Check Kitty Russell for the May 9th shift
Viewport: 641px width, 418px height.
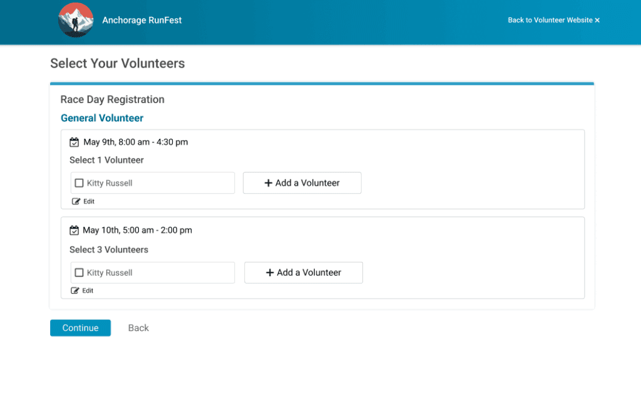tap(79, 183)
